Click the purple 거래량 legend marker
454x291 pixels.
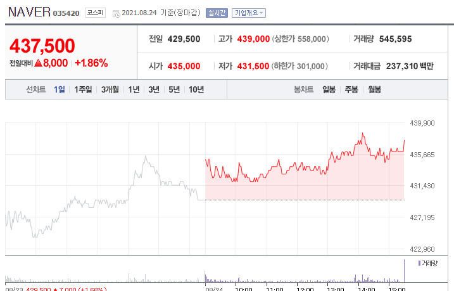coord(419,263)
